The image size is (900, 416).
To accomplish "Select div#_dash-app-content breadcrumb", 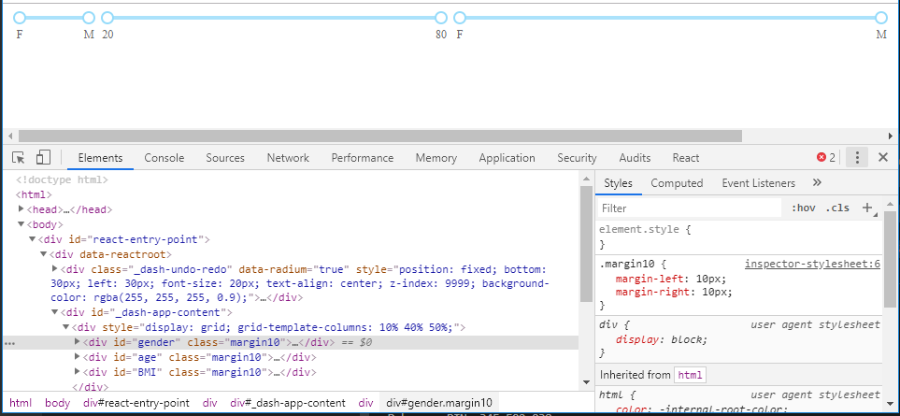I will 288,403.
